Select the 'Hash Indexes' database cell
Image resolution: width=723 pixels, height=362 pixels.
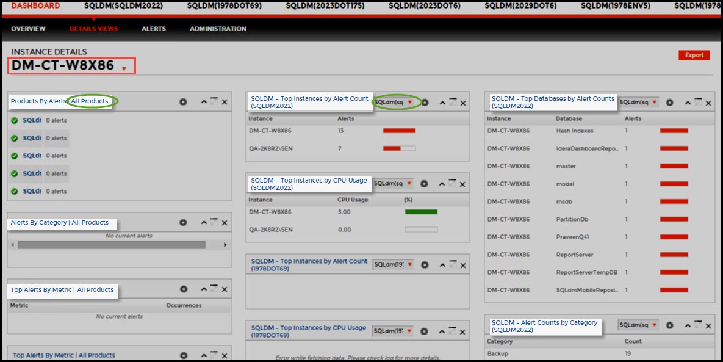(575, 131)
